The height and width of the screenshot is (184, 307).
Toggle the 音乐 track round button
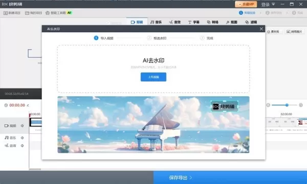point(22,138)
